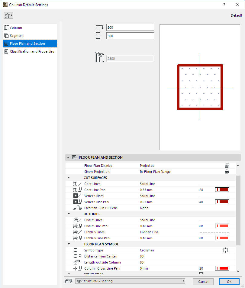245x288 pixels.
Task: Click the Projected value of Floor Plan Display
Action: coord(147,166)
